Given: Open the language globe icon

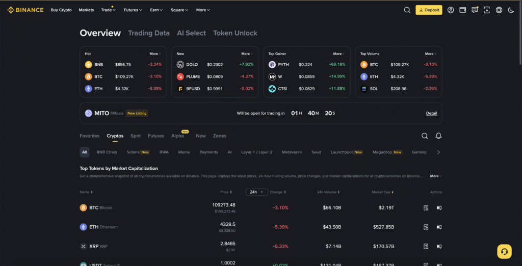Looking at the screenshot, I should point(499,10).
